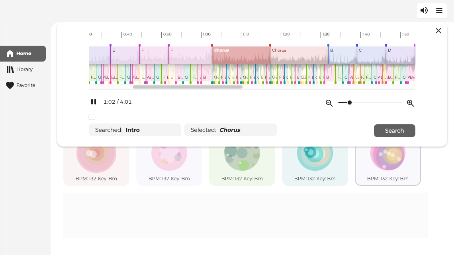Screen dimensions: 454x255
Task: Select the second, lighter Chorus segment
Action: [x=299, y=56]
